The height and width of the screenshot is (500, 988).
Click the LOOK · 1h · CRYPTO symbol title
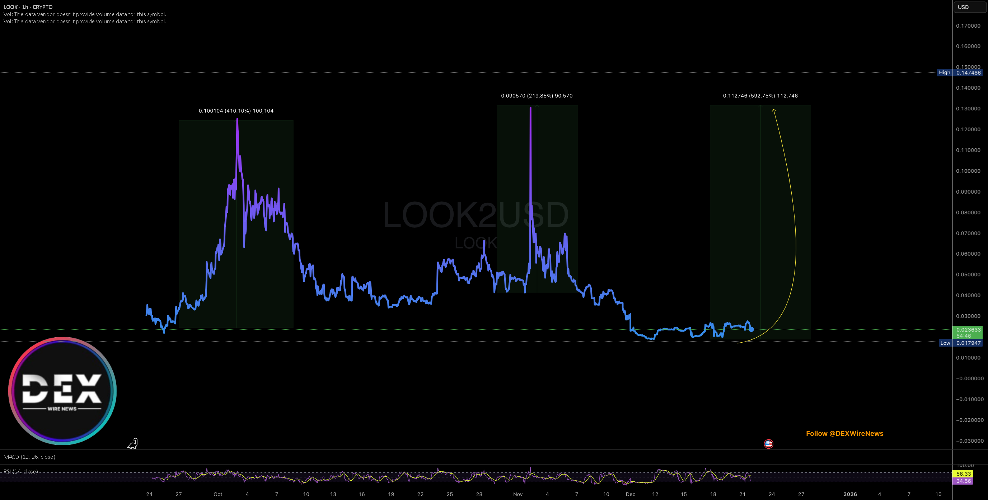[x=28, y=7]
